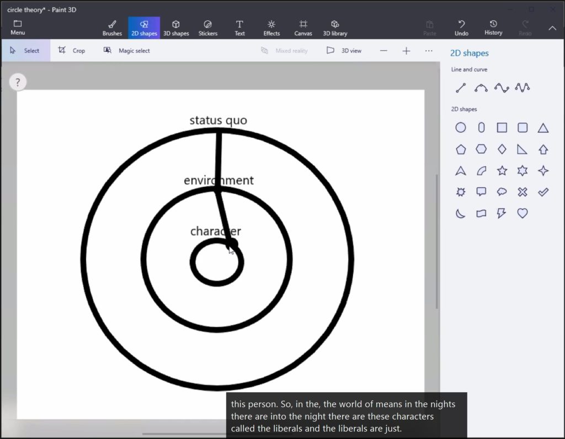This screenshot has width=565, height=439.
Task: Open the Brushes tab
Action: pyautogui.click(x=112, y=28)
